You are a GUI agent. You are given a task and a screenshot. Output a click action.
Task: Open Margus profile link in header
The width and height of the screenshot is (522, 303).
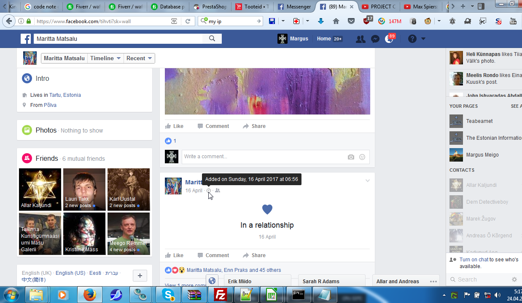[x=293, y=39]
